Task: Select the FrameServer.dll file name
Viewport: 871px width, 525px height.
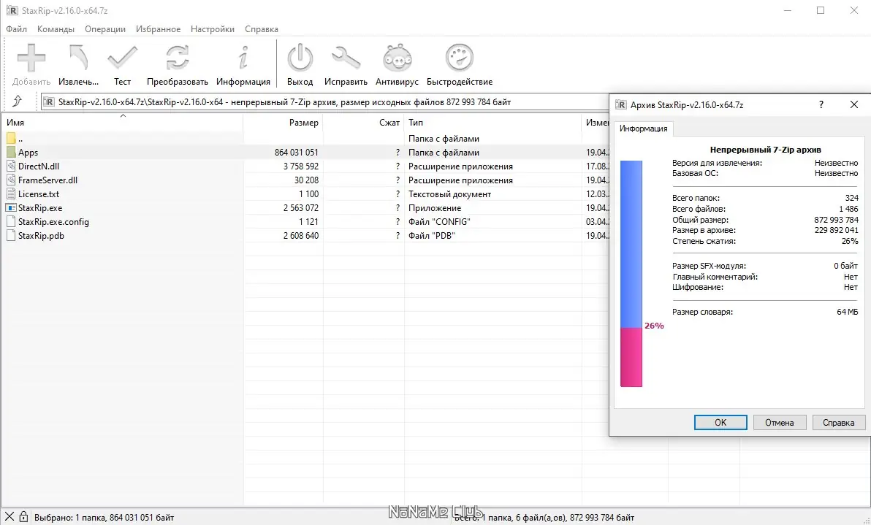Action: click(47, 180)
